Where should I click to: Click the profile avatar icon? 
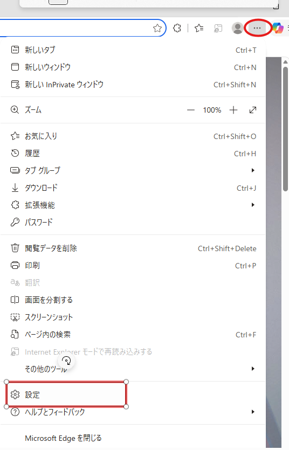tap(238, 28)
